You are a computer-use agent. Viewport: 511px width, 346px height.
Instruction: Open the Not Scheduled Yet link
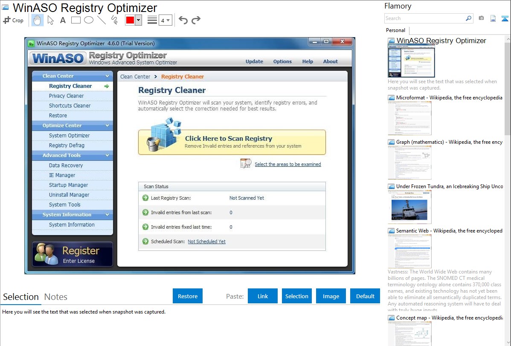click(x=206, y=241)
